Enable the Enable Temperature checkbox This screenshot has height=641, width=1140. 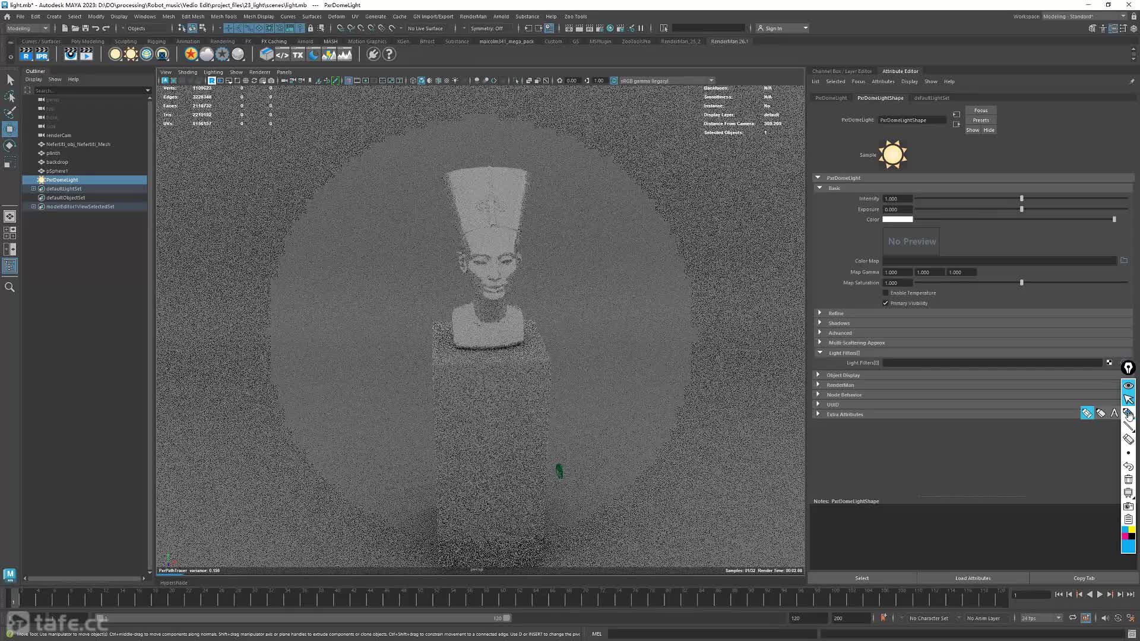[886, 293]
